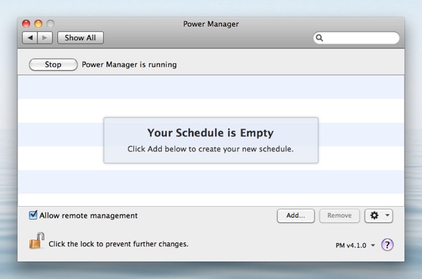This screenshot has width=422, height=279.
Task: Click 'Click the lock to prevent' text
Action: (118, 244)
